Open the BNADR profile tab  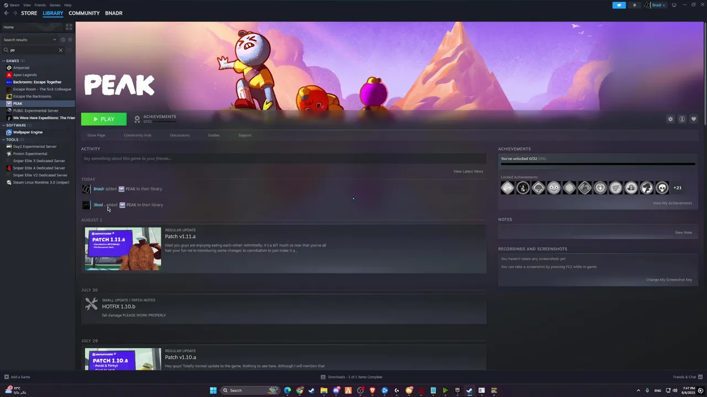(114, 13)
